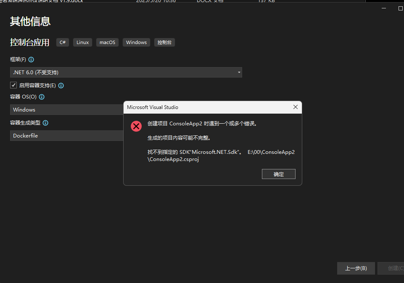Image resolution: width=404 pixels, height=283 pixels.
Task: Click the Linux tag
Action: pos(82,42)
